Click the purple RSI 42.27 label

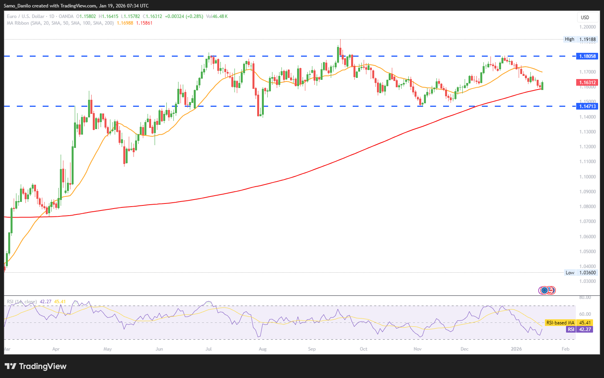tap(579, 329)
